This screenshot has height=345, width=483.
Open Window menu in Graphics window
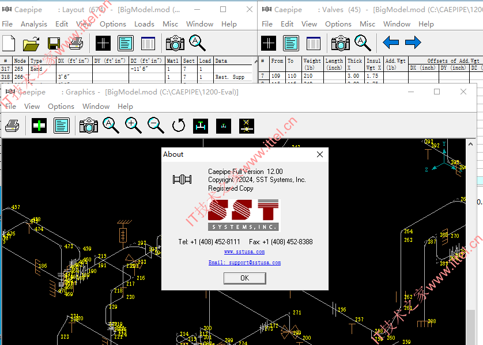[96, 107]
